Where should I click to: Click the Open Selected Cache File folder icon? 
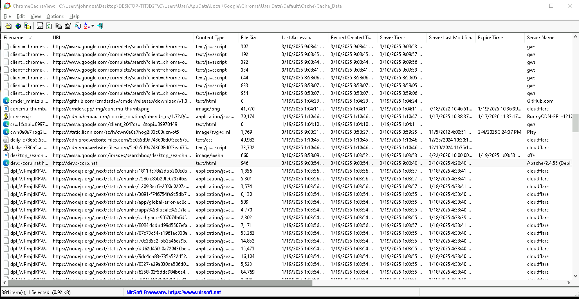pos(8,26)
